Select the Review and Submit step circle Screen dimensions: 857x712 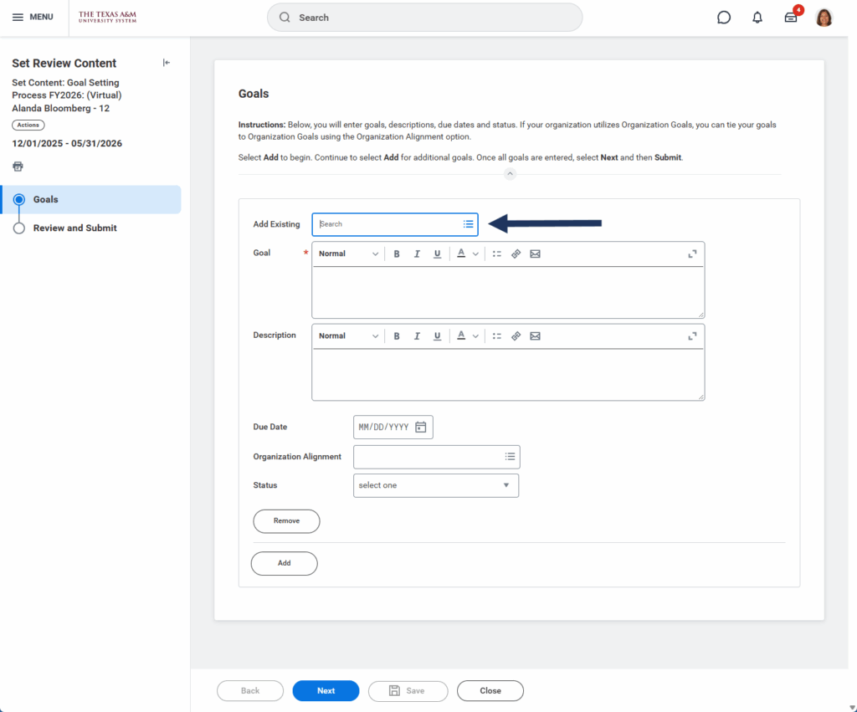18,228
